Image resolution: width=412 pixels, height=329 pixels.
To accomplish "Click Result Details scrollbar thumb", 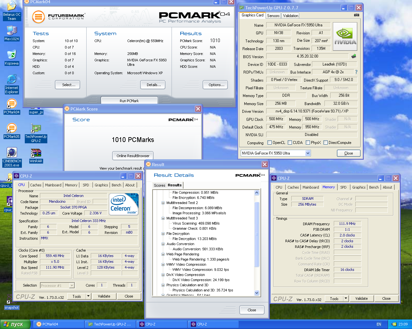I will (x=257, y=234).
